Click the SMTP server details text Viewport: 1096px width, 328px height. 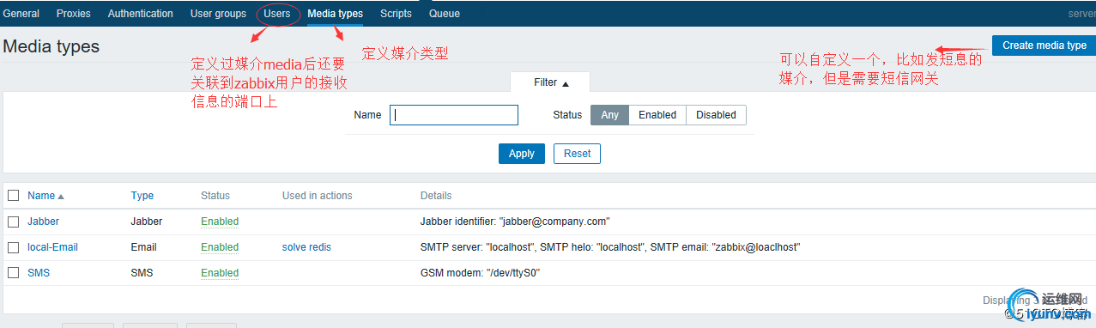pos(610,247)
